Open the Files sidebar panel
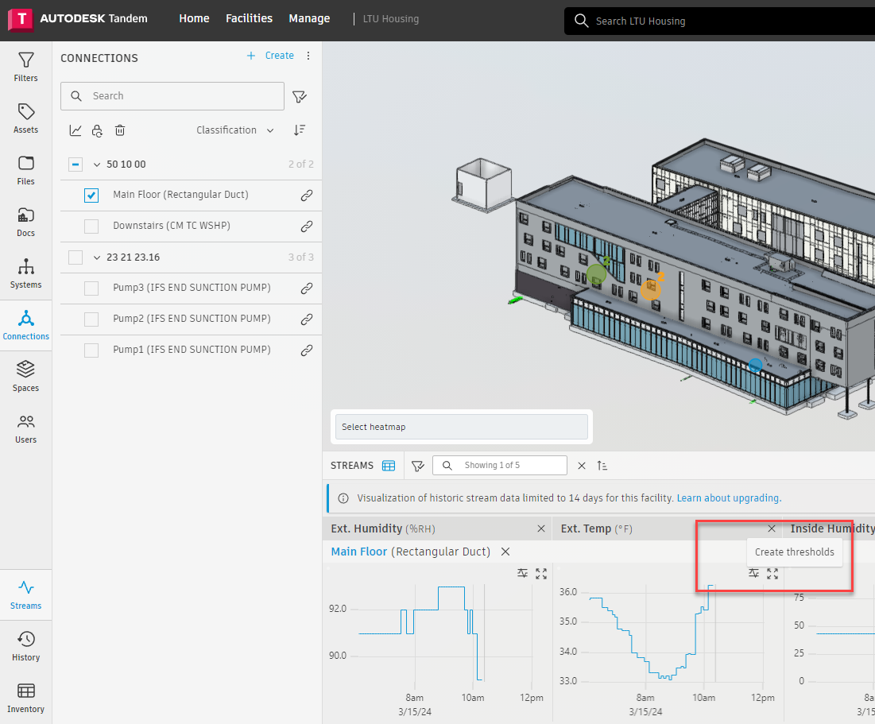The width and height of the screenshot is (875, 724). pyautogui.click(x=25, y=170)
